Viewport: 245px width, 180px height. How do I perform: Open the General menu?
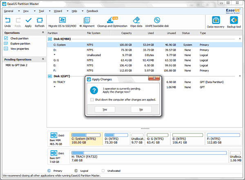[9, 11]
